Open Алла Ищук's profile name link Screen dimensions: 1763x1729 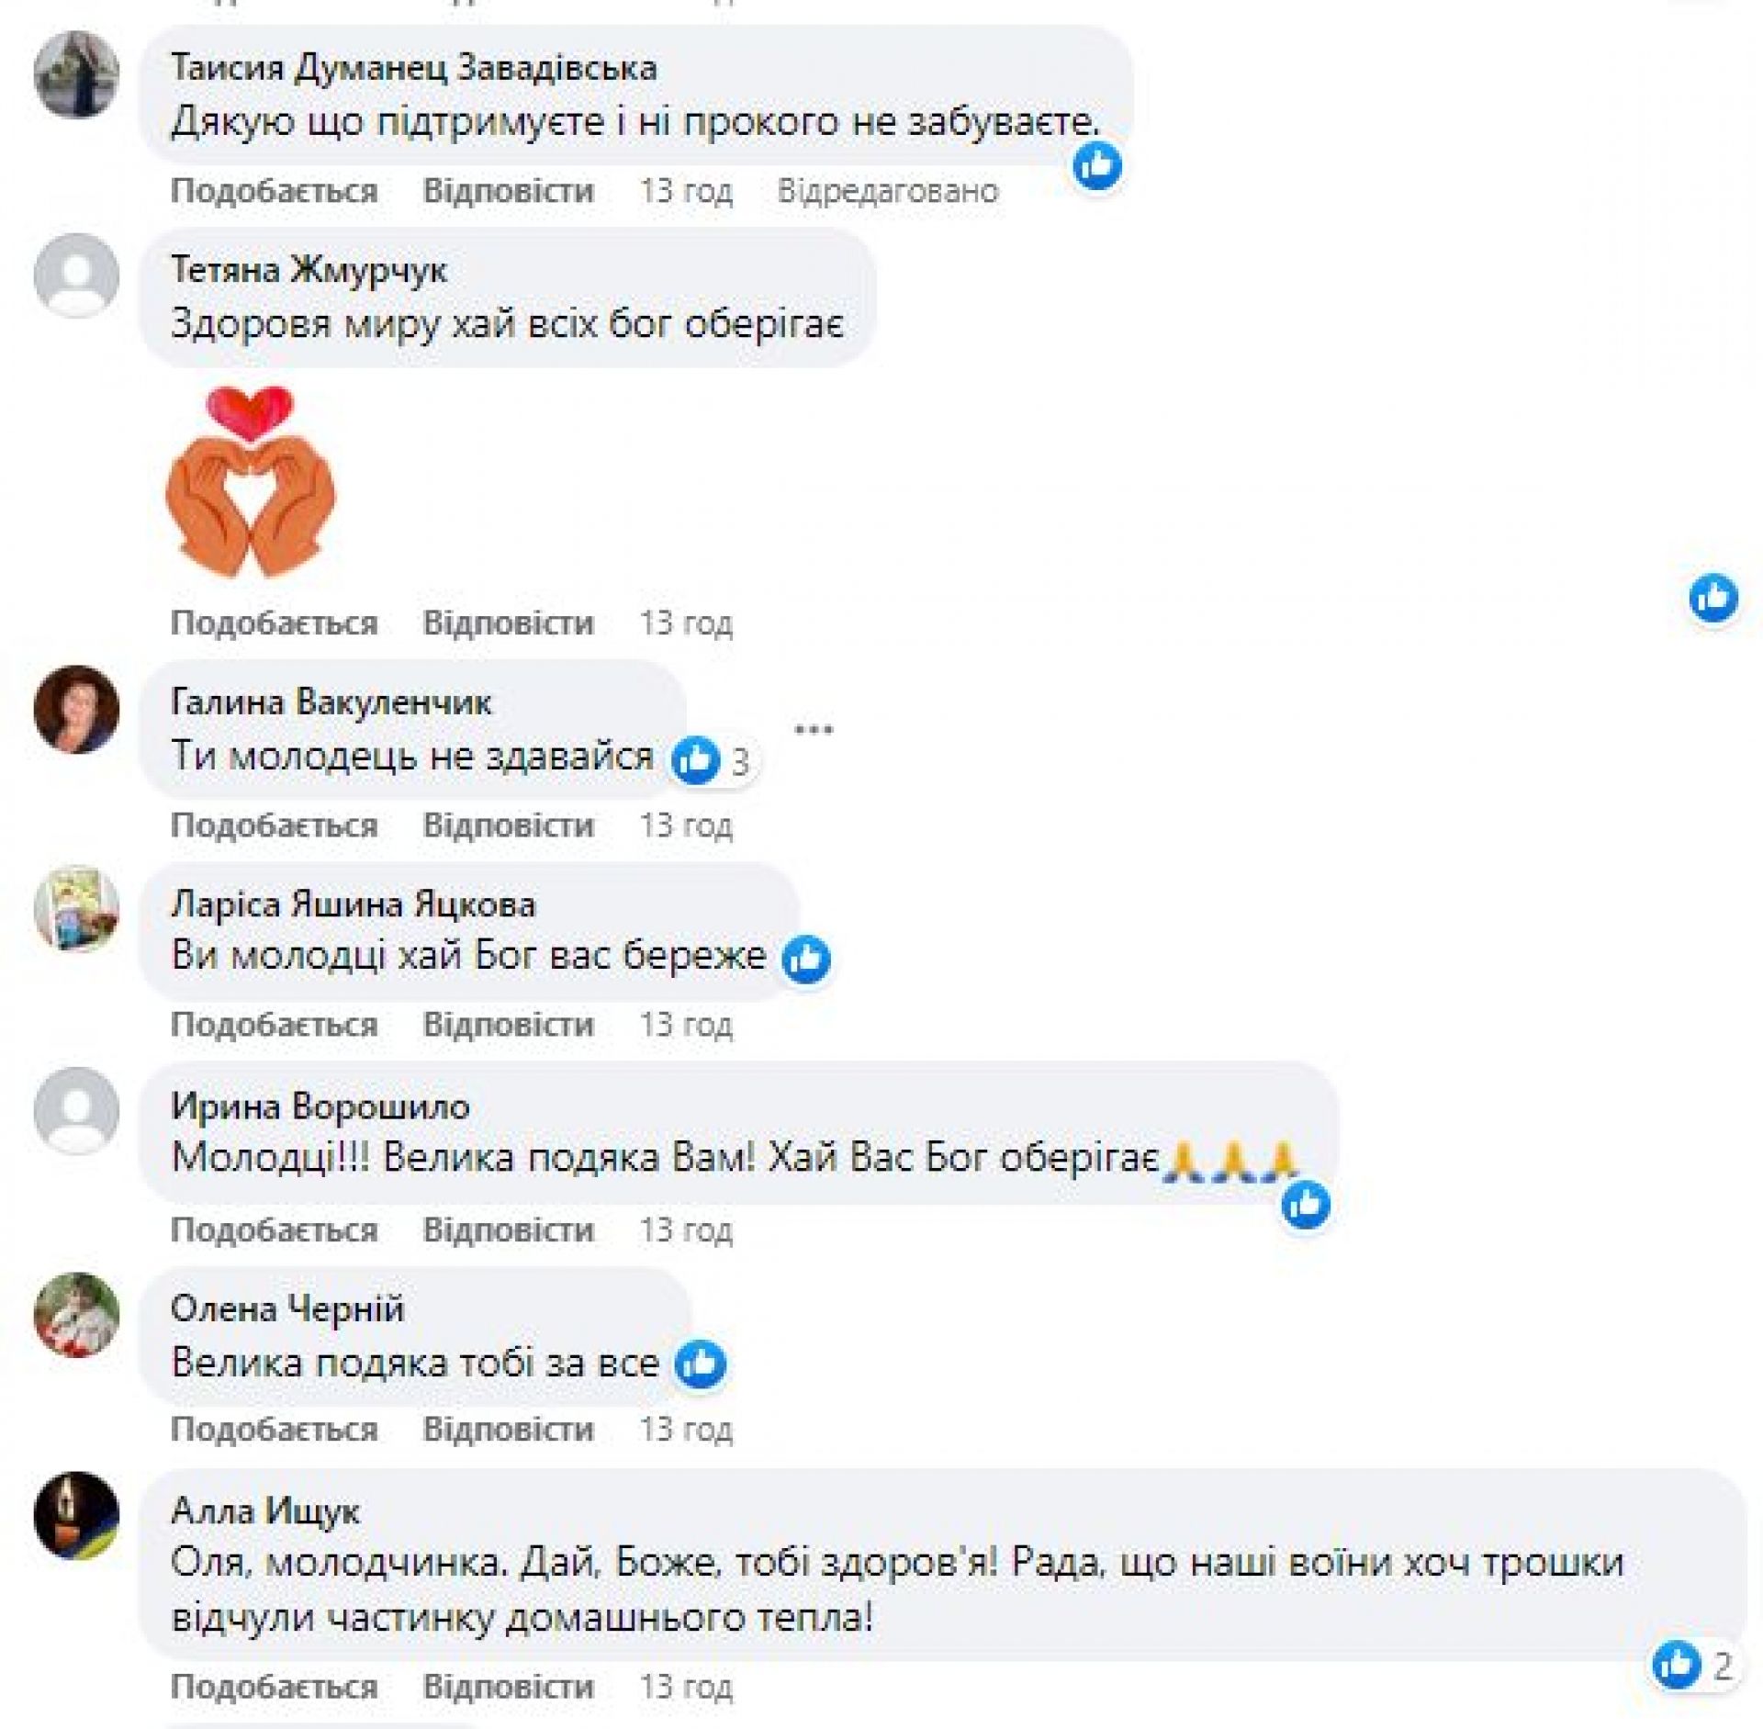coord(265,1510)
